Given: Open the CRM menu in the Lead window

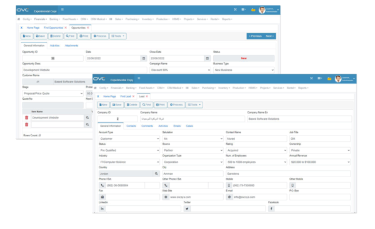Looking at the screenshot, I should click(161, 88).
